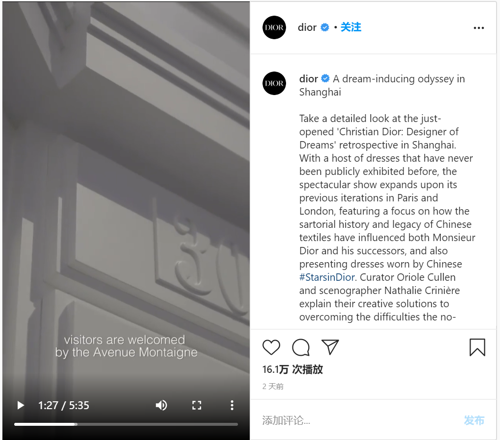Like the post with the heart icon
The width and height of the screenshot is (500, 440).
pos(271,347)
